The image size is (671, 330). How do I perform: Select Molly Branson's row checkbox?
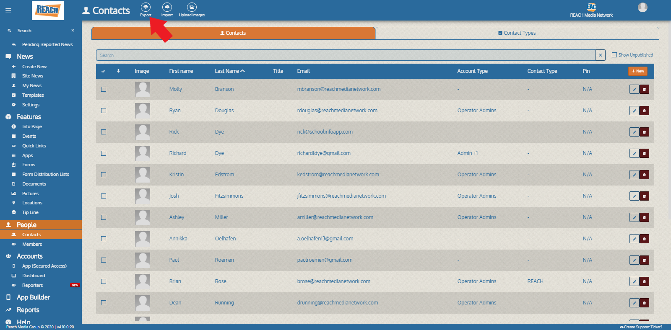pyautogui.click(x=104, y=89)
